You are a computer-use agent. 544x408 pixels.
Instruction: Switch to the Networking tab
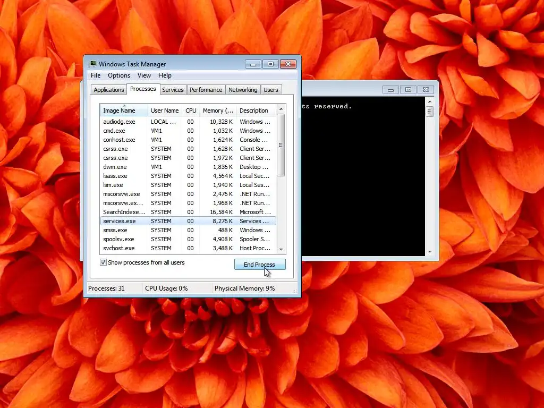click(x=243, y=89)
